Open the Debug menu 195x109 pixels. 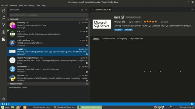(x=31, y=5)
